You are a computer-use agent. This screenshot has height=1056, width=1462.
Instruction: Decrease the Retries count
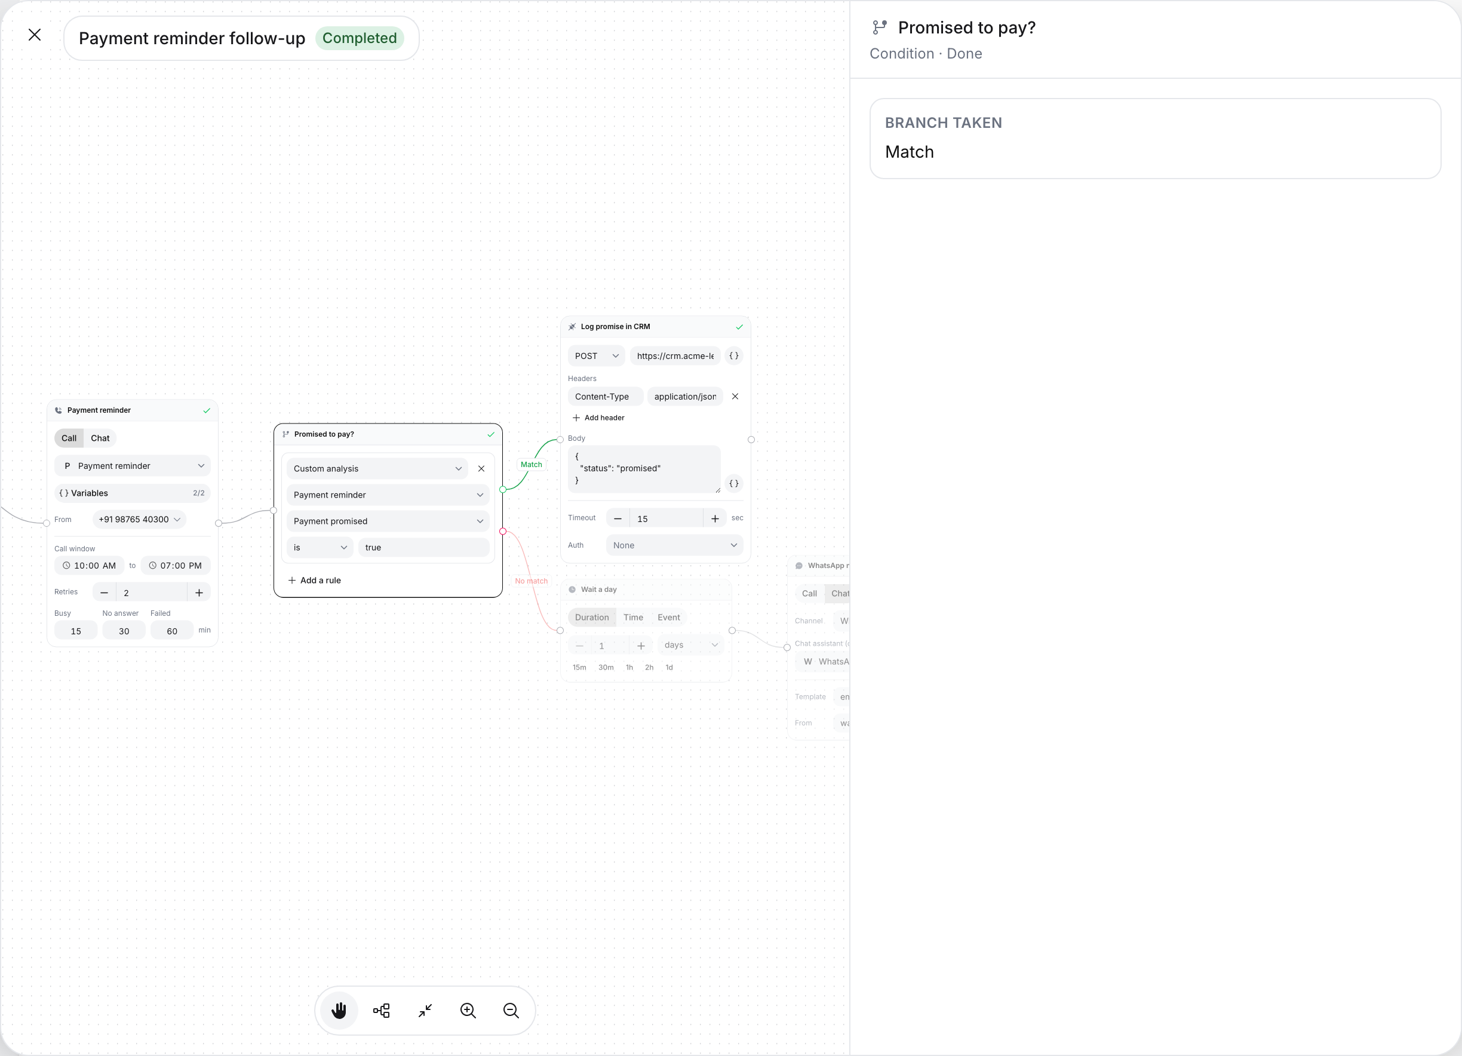105,593
